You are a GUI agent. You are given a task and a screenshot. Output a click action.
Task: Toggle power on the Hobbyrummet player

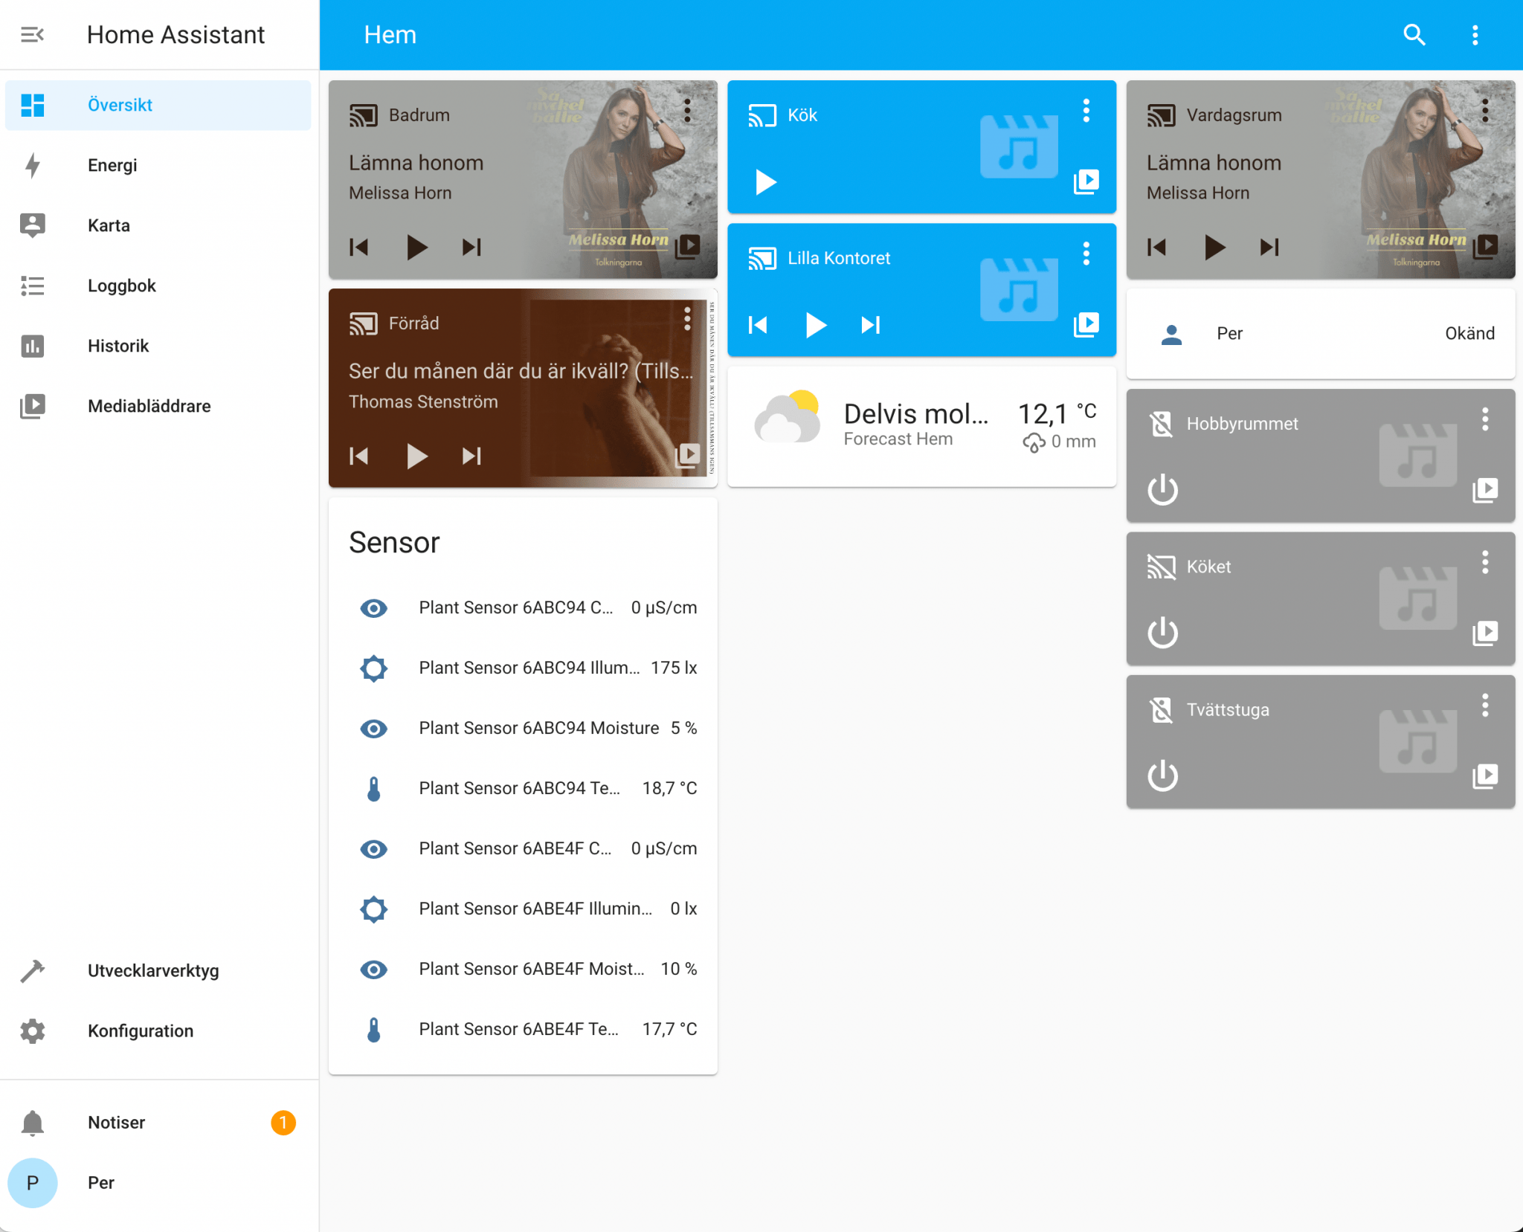(x=1162, y=490)
